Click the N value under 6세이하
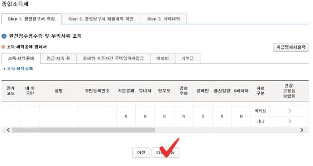 241,116
